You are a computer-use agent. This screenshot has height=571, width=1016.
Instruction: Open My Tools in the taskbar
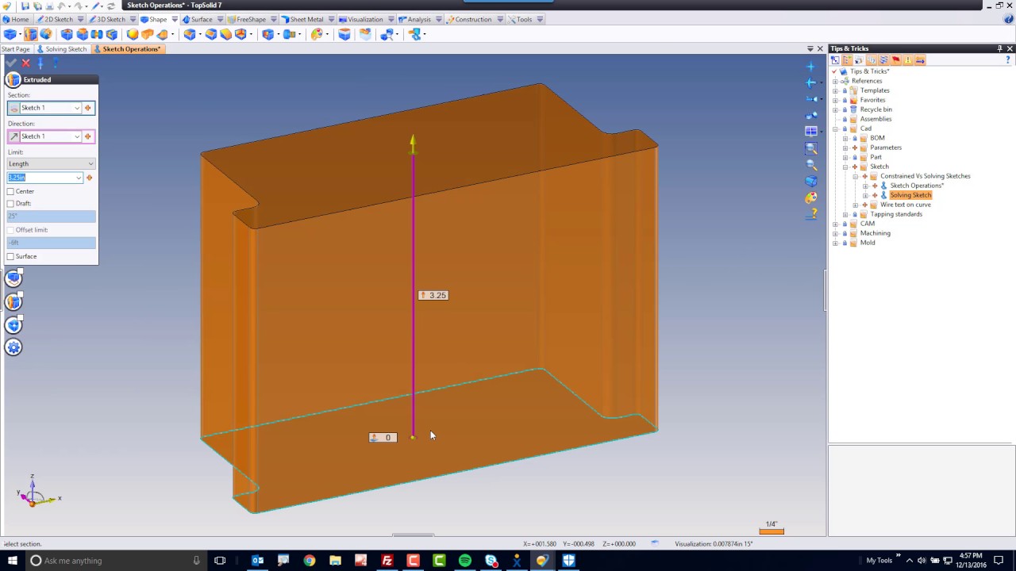coord(879,561)
